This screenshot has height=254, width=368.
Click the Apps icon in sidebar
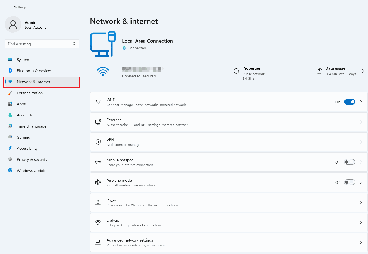(10, 104)
